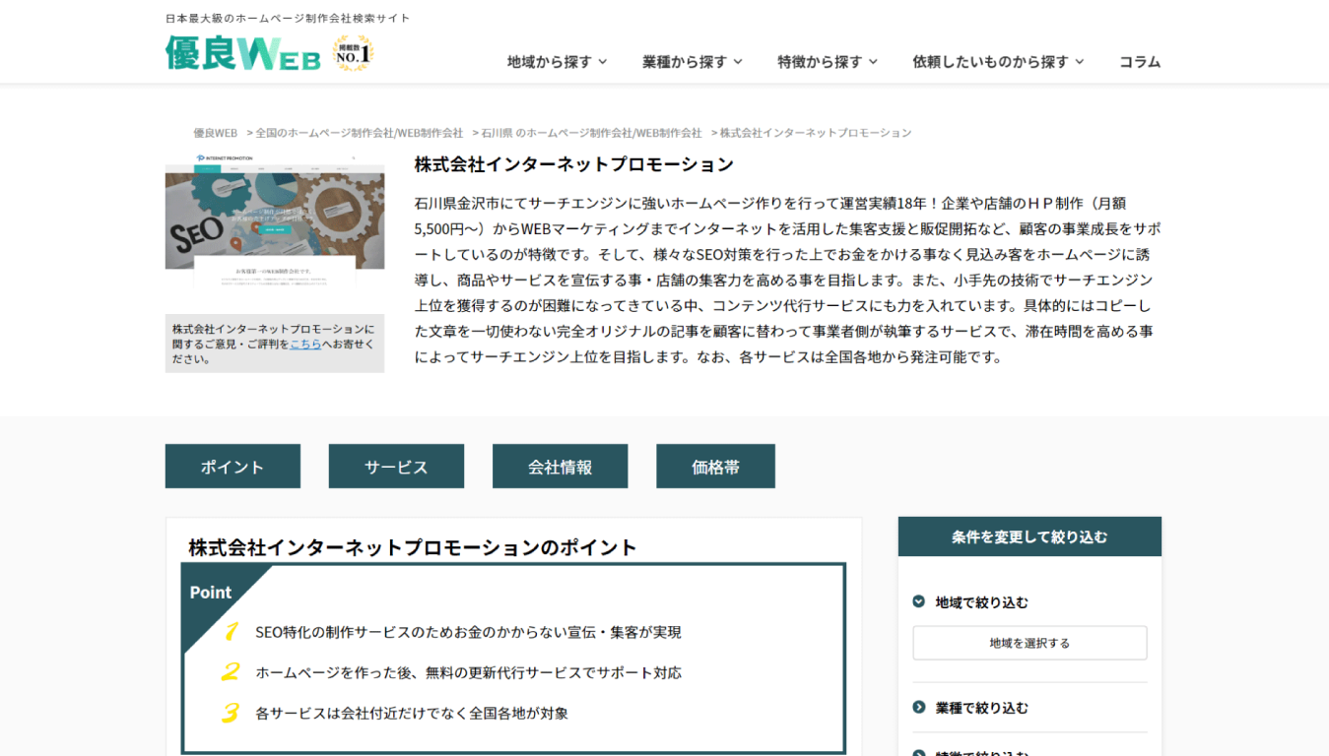This screenshot has height=756, width=1329.
Task: Click the NO.1 badge beside the logo
Action: click(x=353, y=54)
